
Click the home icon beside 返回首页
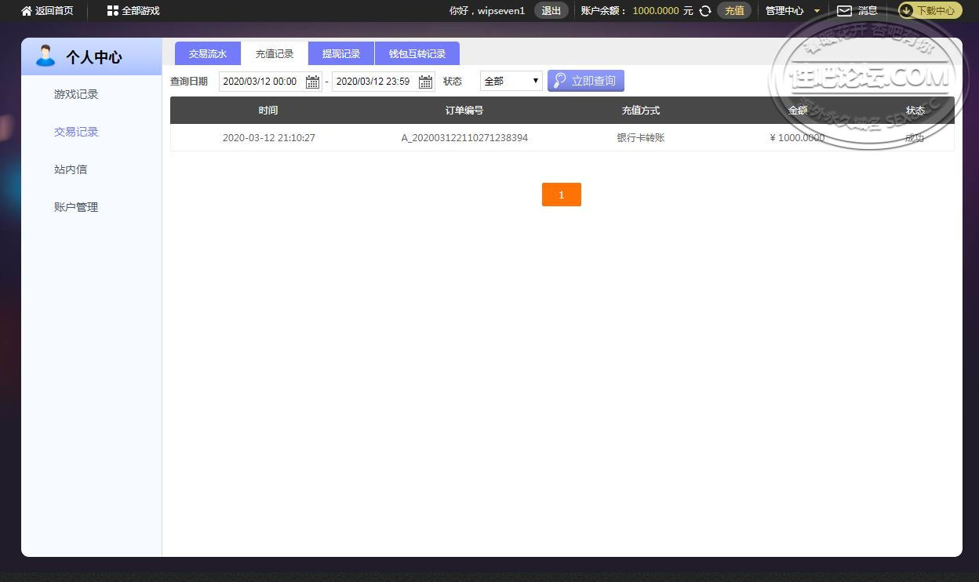tap(27, 11)
